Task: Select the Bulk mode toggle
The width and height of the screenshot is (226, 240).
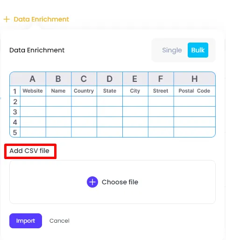Action: click(x=198, y=50)
